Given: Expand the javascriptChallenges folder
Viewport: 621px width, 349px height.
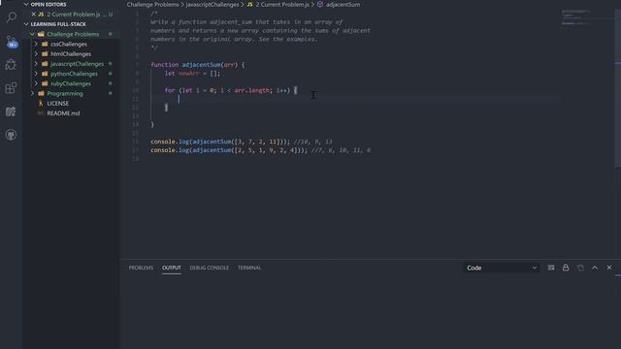Looking at the screenshot, I should pyautogui.click(x=36, y=64).
